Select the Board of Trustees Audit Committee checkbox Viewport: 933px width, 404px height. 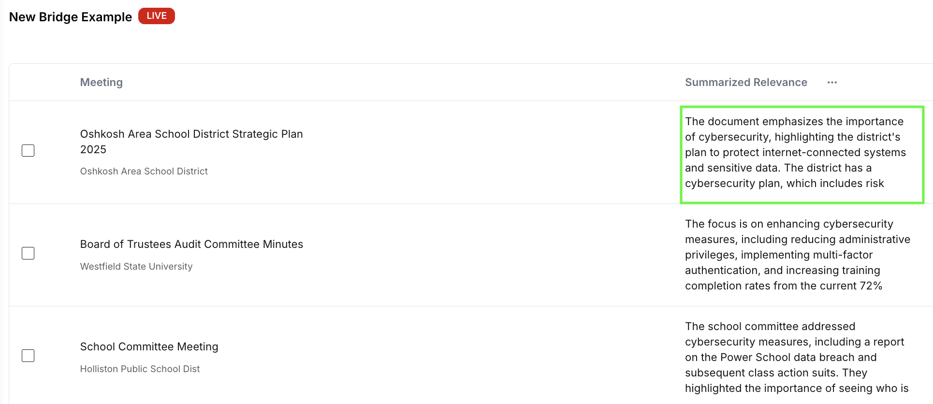28,253
